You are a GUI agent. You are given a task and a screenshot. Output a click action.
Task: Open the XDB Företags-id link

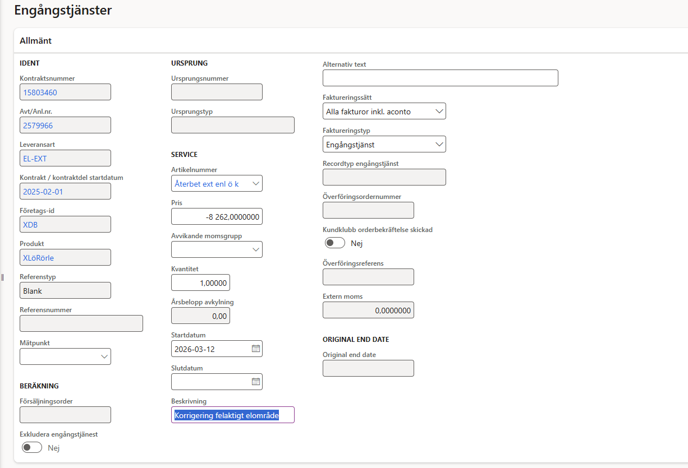click(x=31, y=225)
